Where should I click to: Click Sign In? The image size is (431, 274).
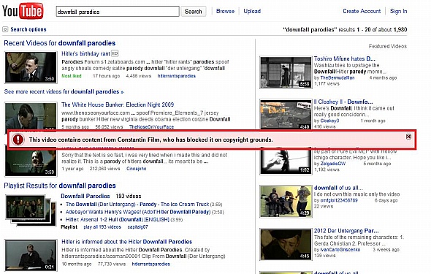click(398, 11)
